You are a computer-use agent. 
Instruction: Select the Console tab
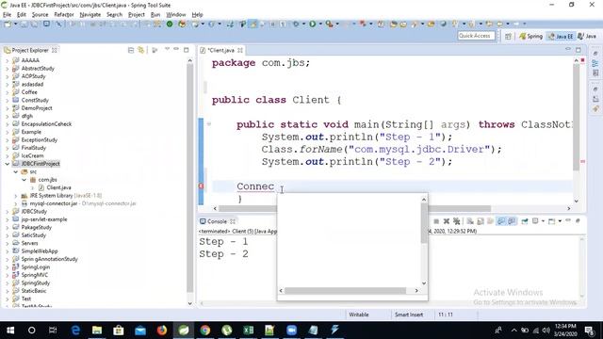[217, 221]
